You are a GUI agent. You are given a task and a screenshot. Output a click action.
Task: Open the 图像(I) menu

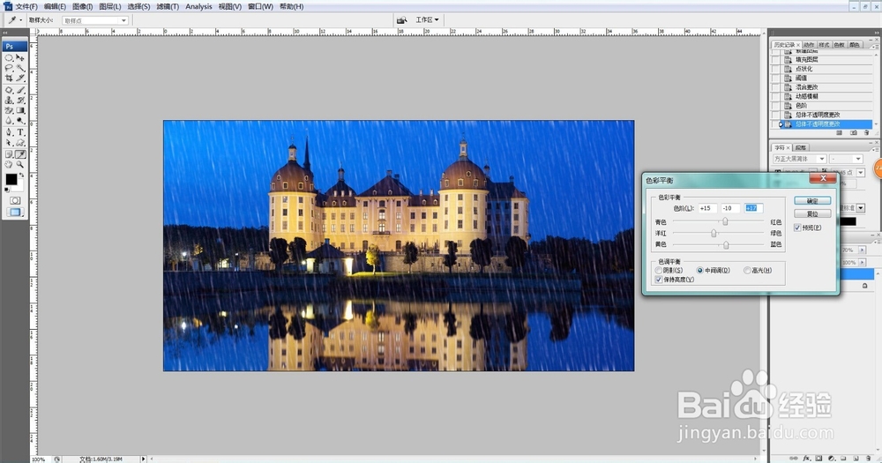pyautogui.click(x=82, y=7)
